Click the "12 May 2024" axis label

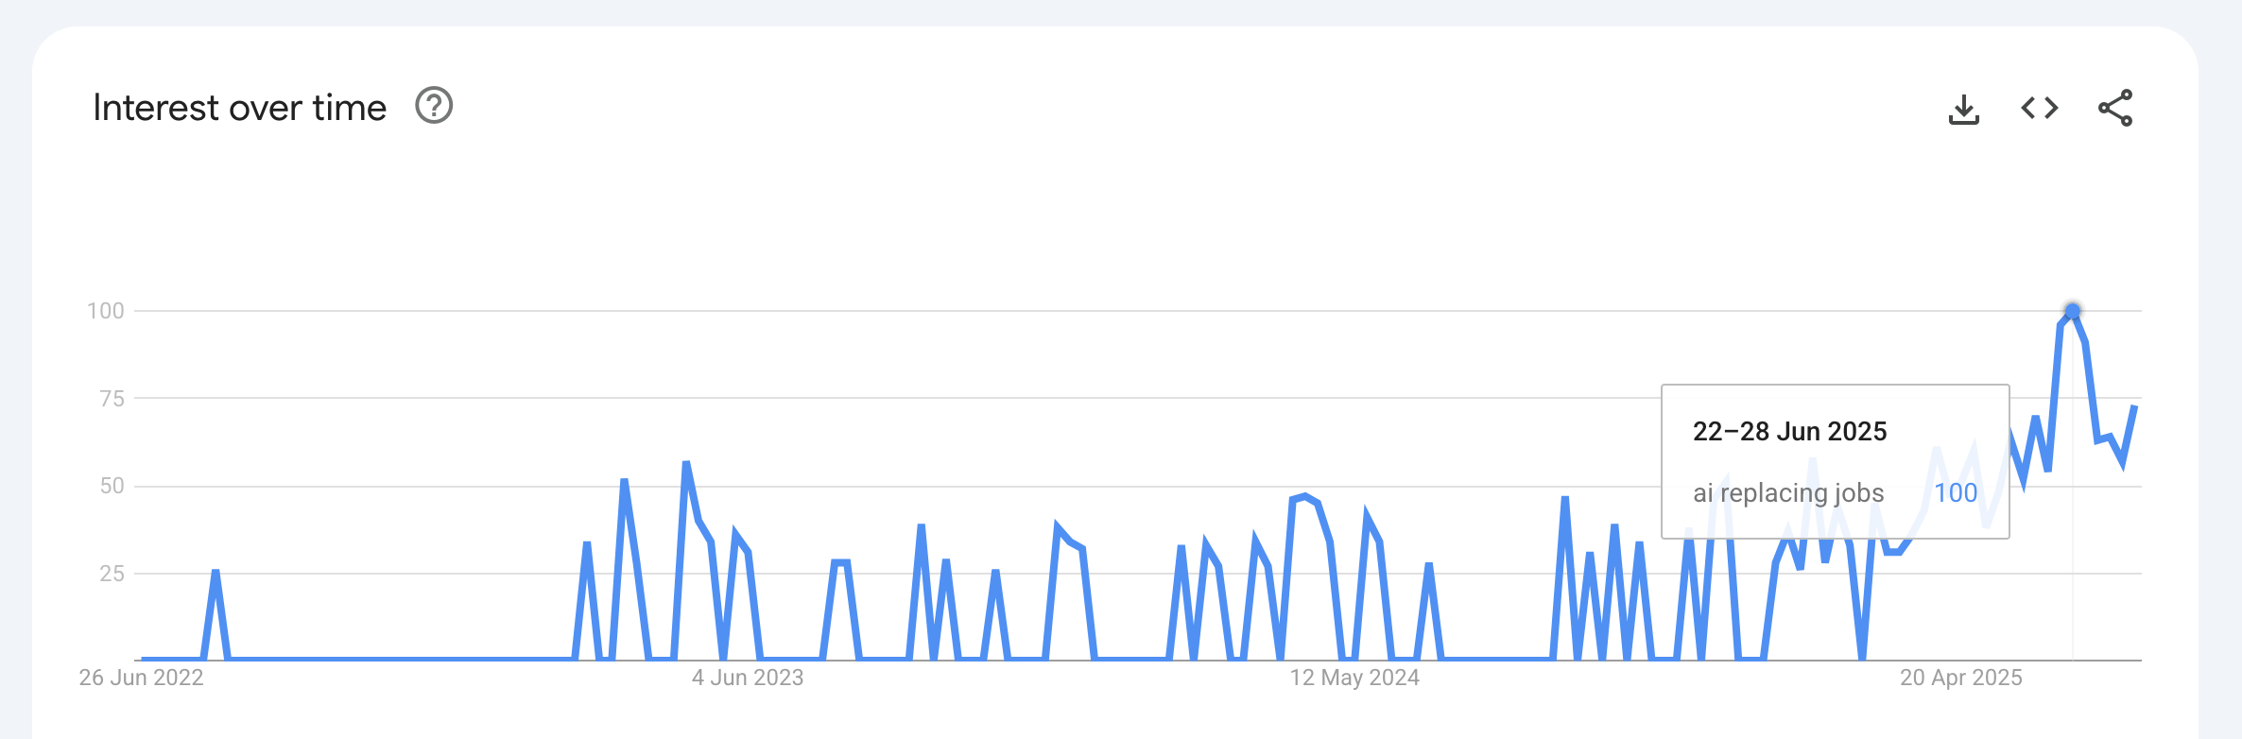click(x=1354, y=678)
